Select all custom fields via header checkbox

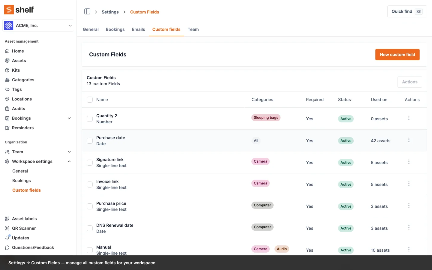coord(90,100)
